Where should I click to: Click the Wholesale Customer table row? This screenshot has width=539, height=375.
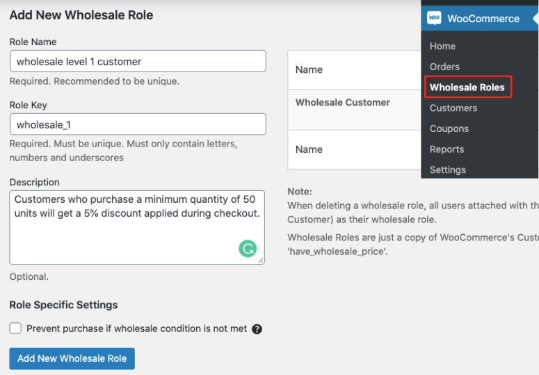354,110
